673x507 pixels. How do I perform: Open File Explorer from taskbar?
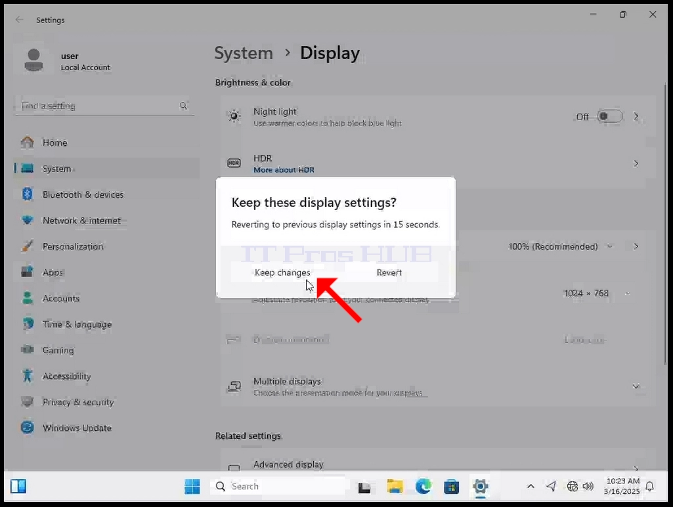coord(395,487)
